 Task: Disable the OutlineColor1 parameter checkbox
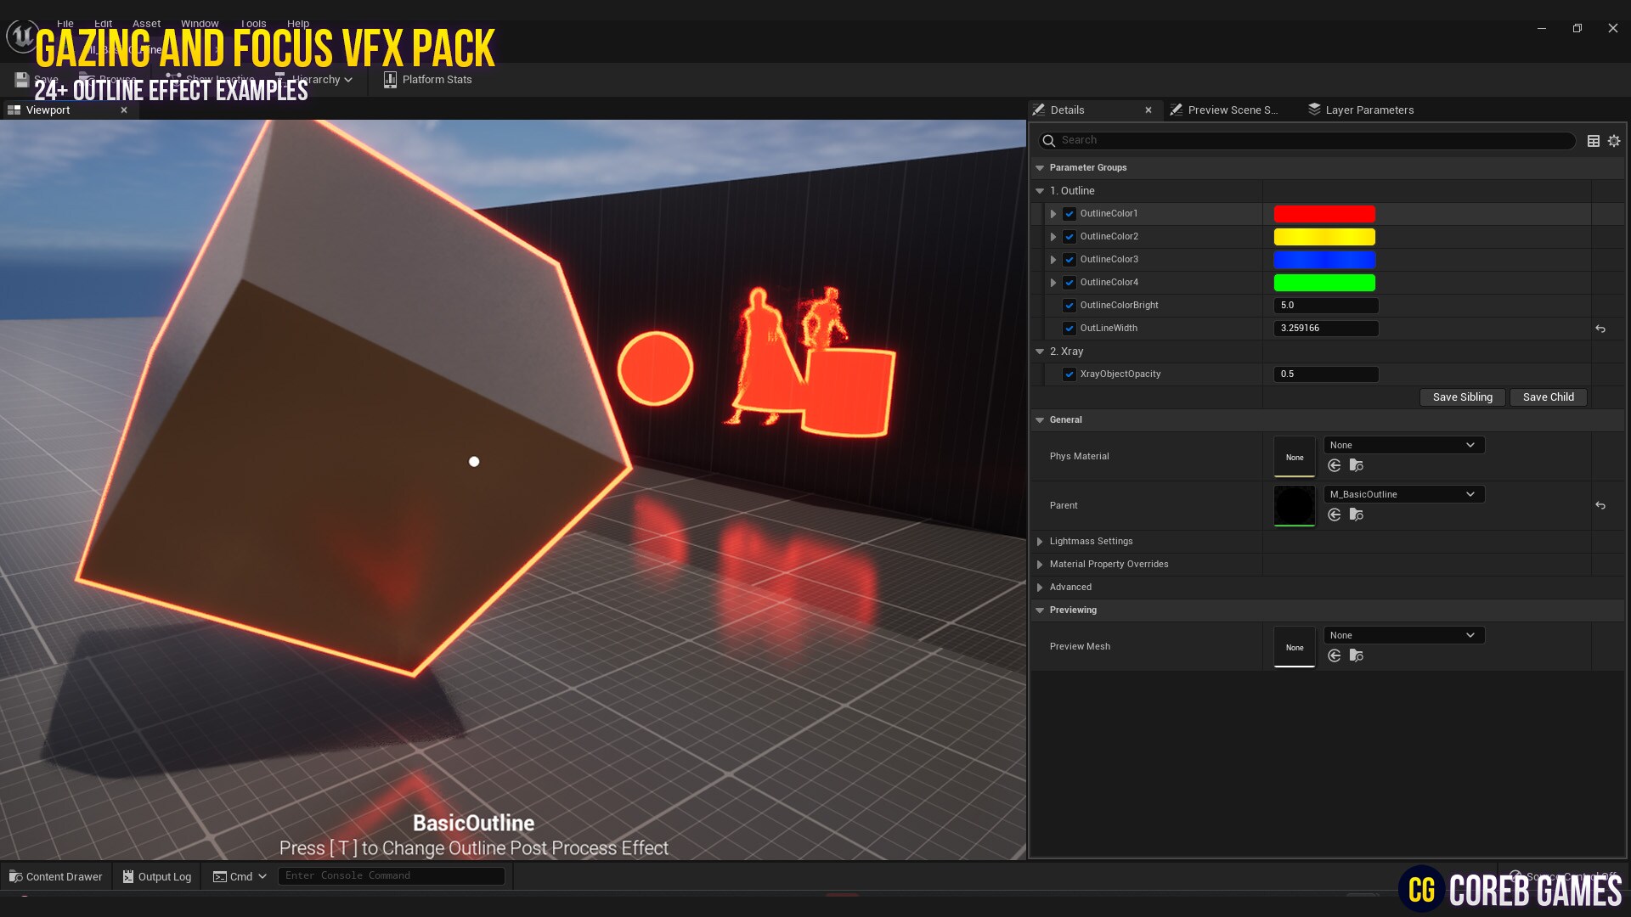click(x=1069, y=214)
